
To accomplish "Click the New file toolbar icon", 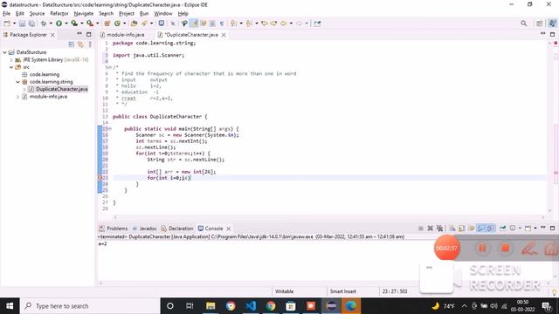I will [x=7, y=24].
